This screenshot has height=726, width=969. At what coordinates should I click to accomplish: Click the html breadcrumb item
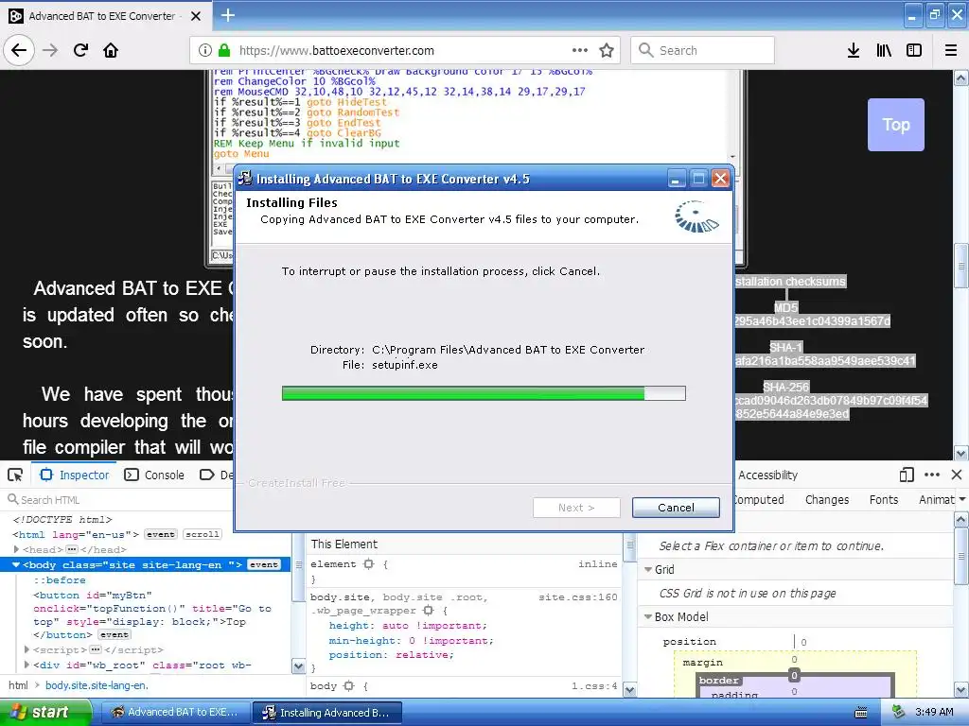pyautogui.click(x=18, y=685)
